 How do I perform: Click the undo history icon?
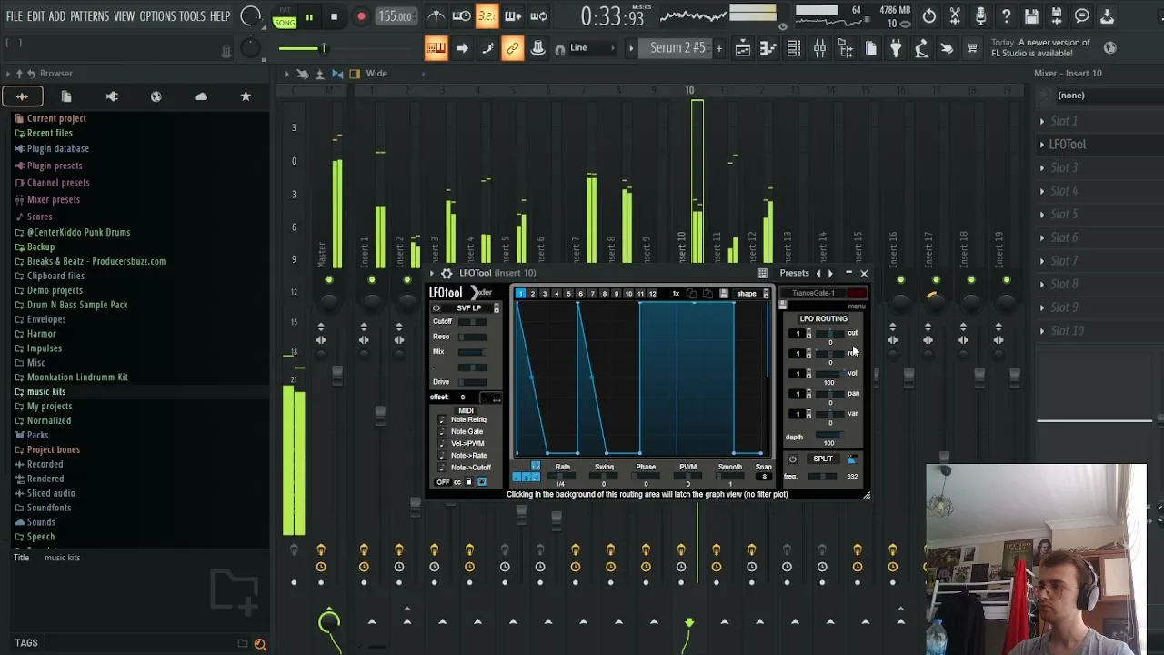(x=928, y=16)
